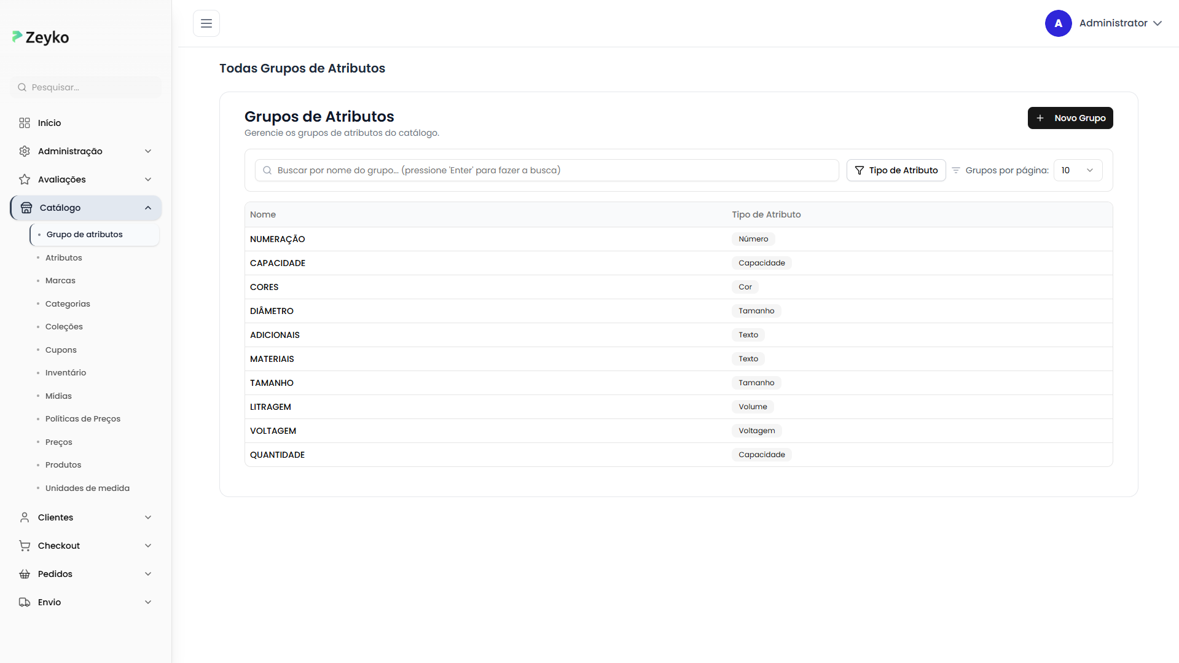This screenshot has height=663, width=1179.
Task: Select the Avaliações star icon
Action: tap(24, 179)
